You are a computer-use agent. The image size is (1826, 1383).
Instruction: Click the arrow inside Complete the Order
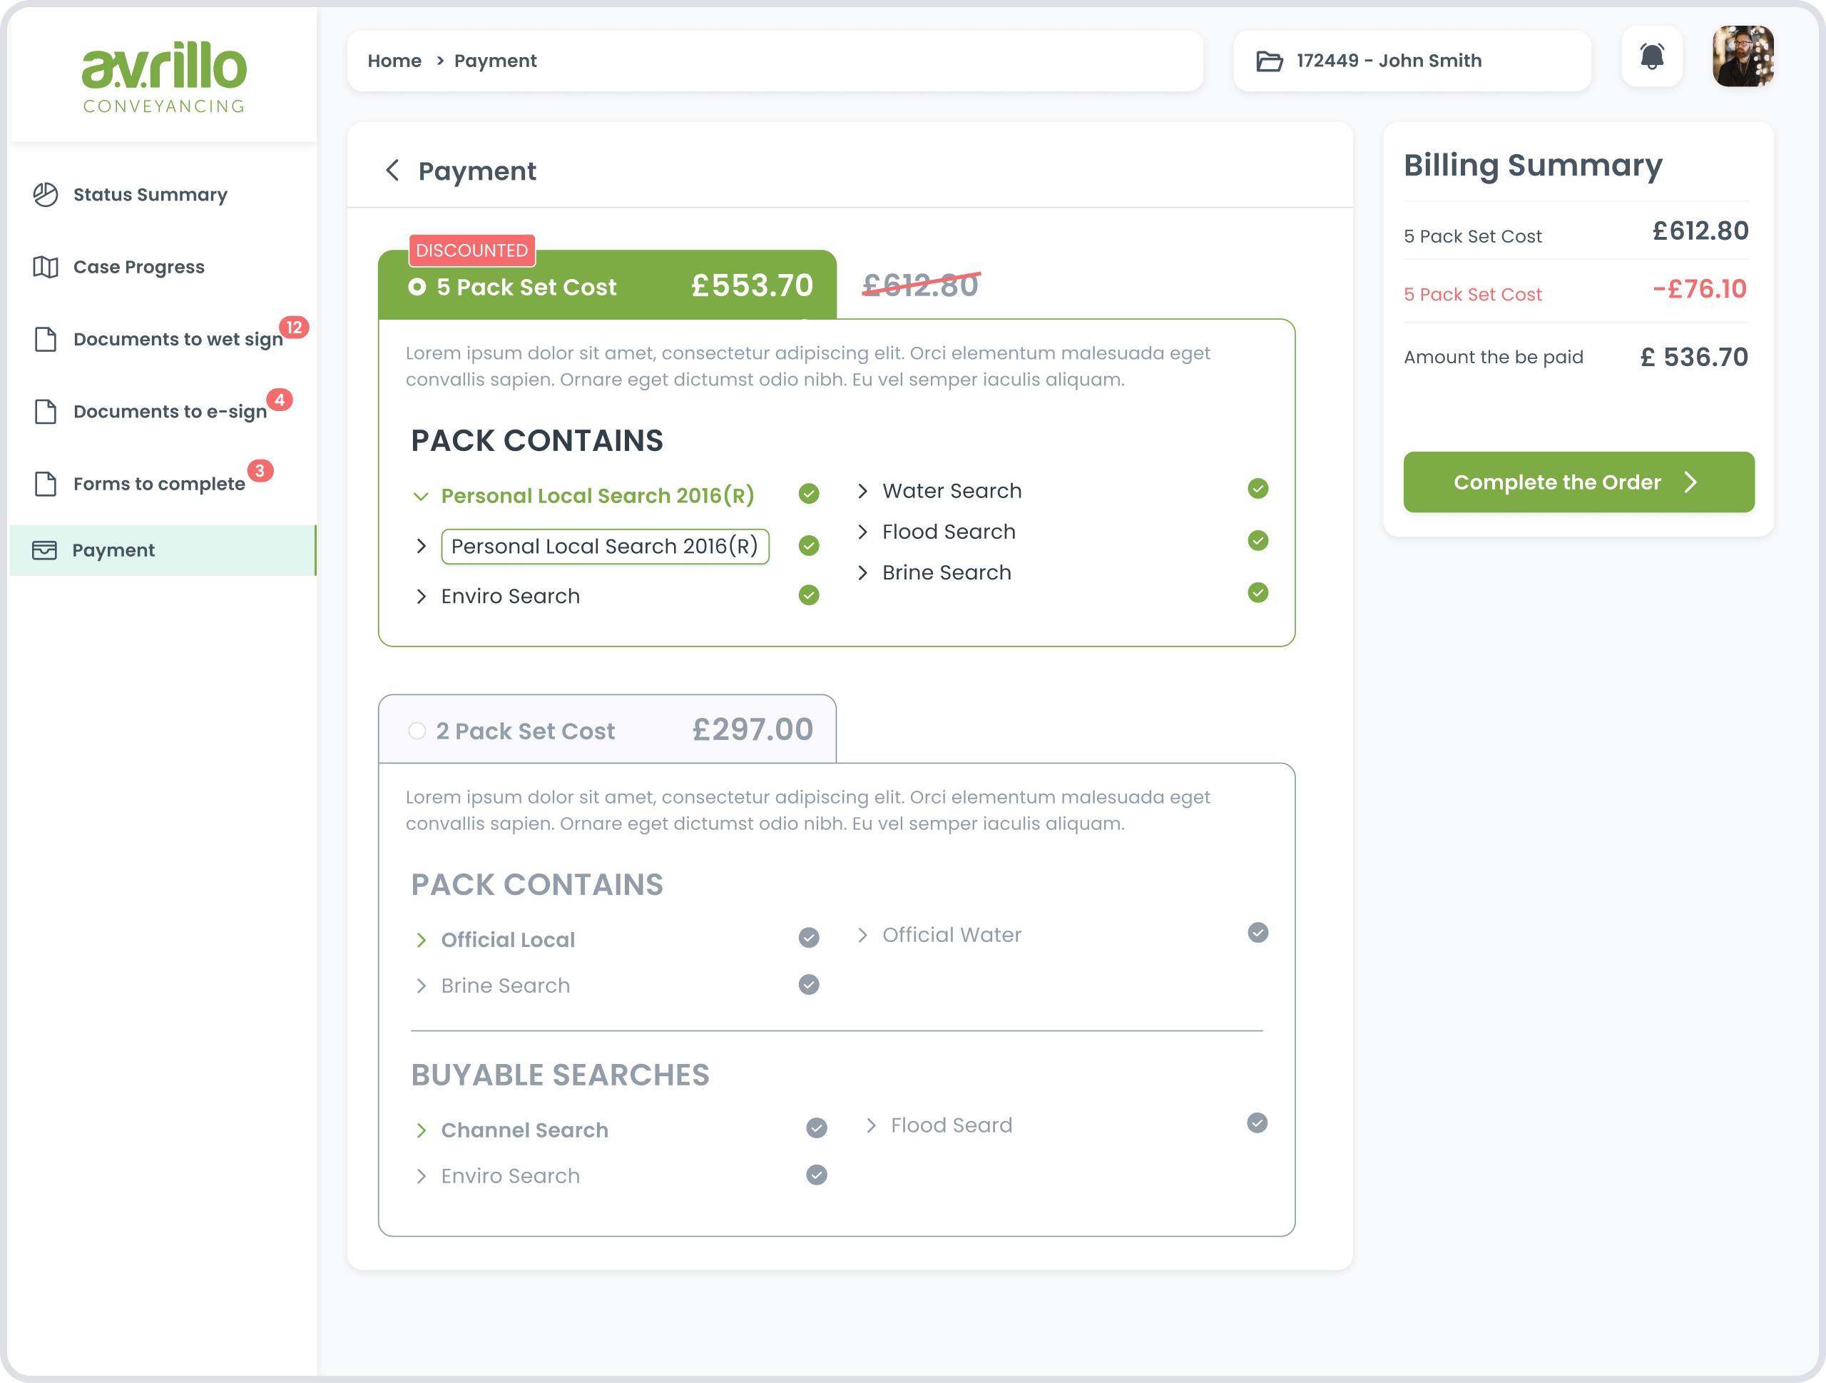[1690, 482]
